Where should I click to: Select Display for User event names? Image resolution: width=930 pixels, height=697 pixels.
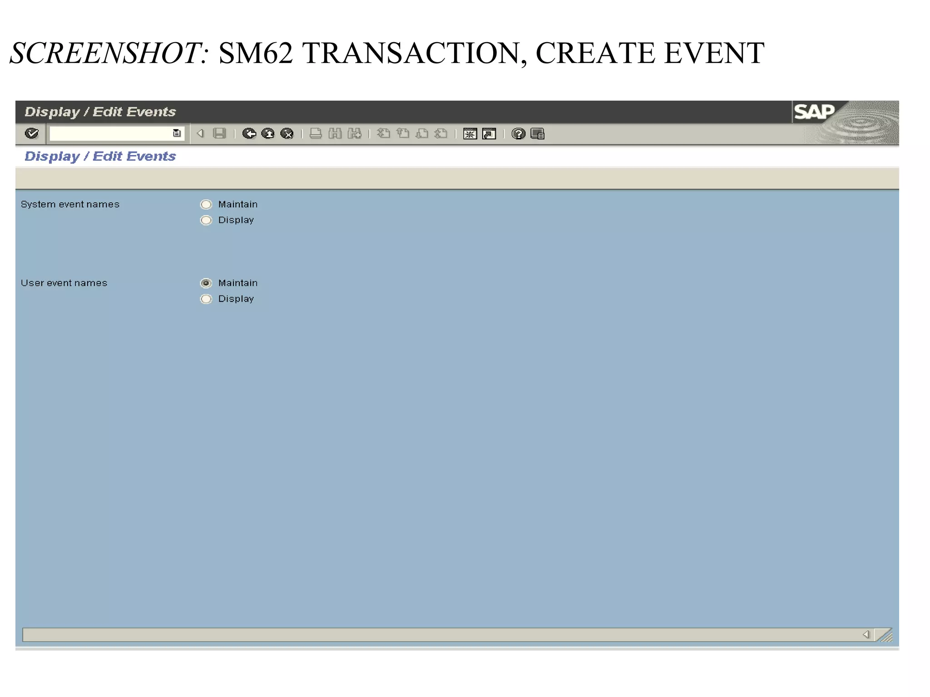coord(206,299)
